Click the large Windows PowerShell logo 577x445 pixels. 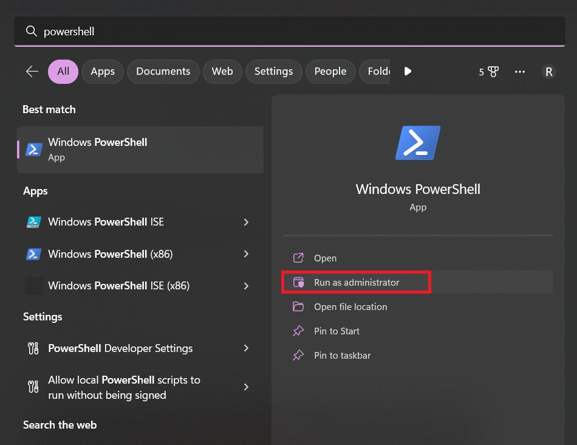[418, 143]
